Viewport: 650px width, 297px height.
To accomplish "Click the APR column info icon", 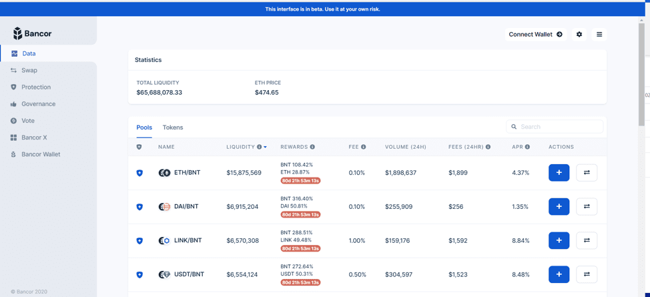I will (x=527, y=147).
